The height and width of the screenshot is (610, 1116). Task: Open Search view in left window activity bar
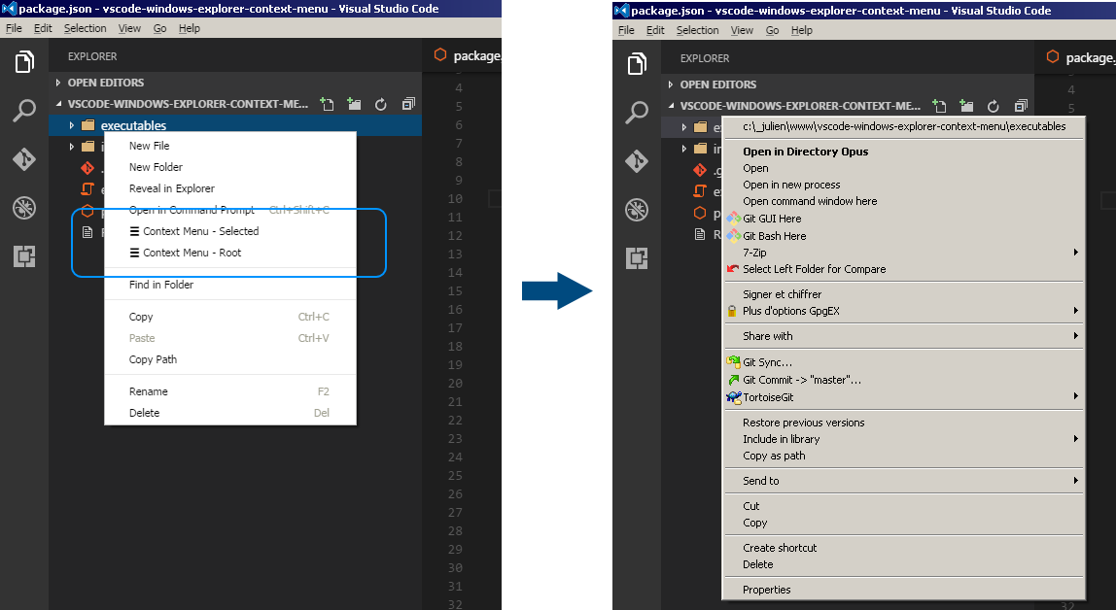pyautogui.click(x=24, y=110)
